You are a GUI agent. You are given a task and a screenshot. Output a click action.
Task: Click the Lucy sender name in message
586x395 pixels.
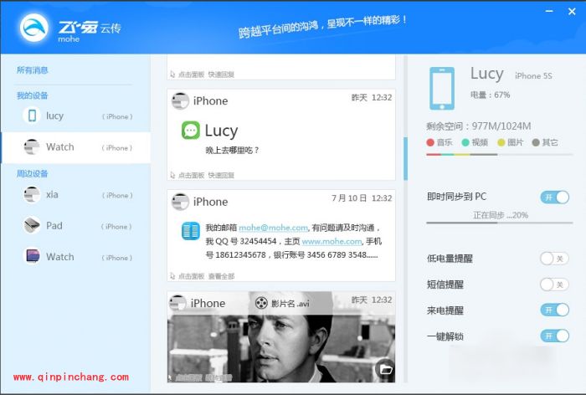click(221, 131)
